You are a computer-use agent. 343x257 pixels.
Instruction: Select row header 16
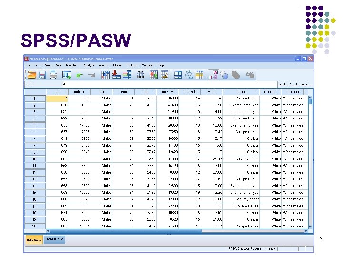pyautogui.click(x=35, y=199)
